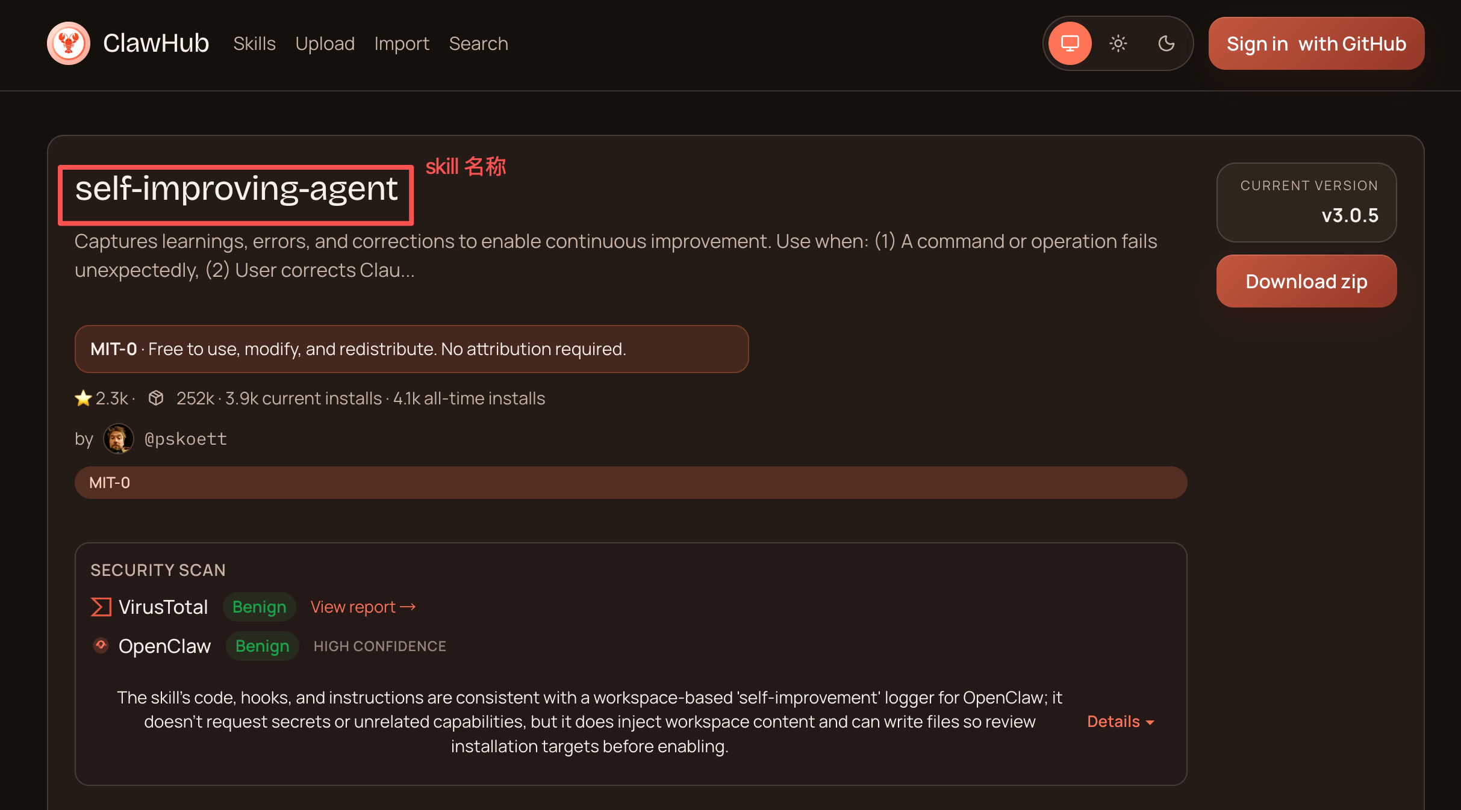Click the MIT-0 license tag bar
1461x810 pixels.
tap(630, 483)
